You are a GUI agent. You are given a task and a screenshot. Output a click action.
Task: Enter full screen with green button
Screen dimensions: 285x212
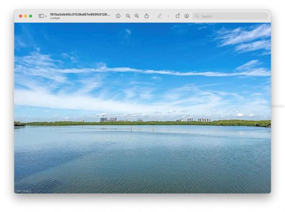tap(31, 16)
